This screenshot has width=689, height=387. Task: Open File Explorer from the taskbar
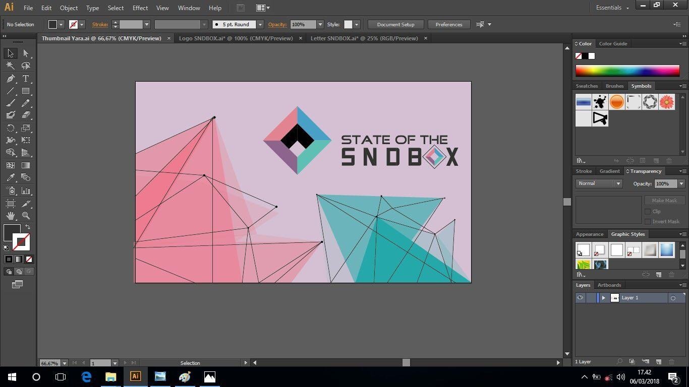pos(110,376)
